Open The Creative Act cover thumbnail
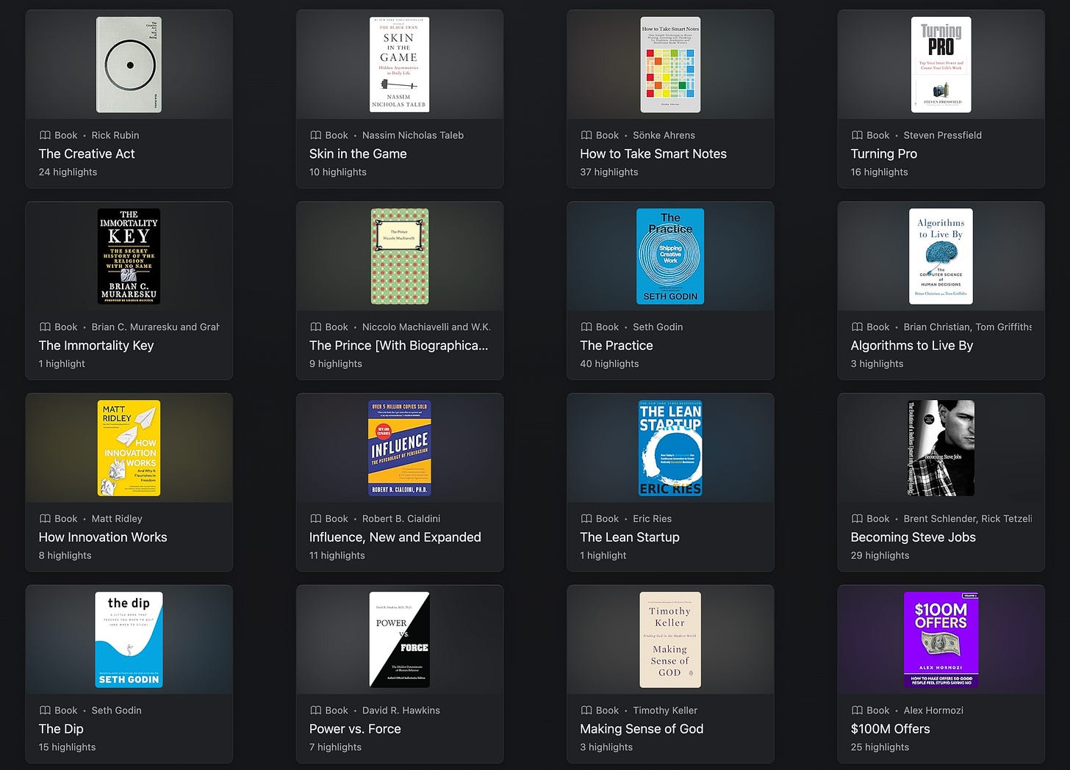The height and width of the screenshot is (770, 1070). pyautogui.click(x=129, y=65)
